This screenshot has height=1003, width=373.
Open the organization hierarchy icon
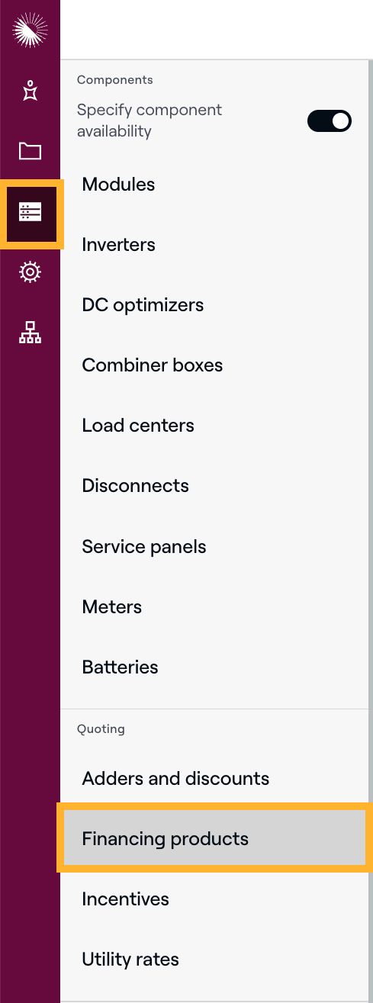(x=30, y=333)
